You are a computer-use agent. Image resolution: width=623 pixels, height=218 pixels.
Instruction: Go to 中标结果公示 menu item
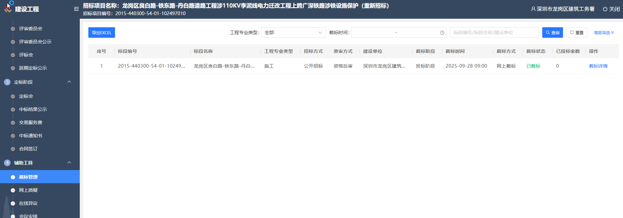[x=33, y=109]
